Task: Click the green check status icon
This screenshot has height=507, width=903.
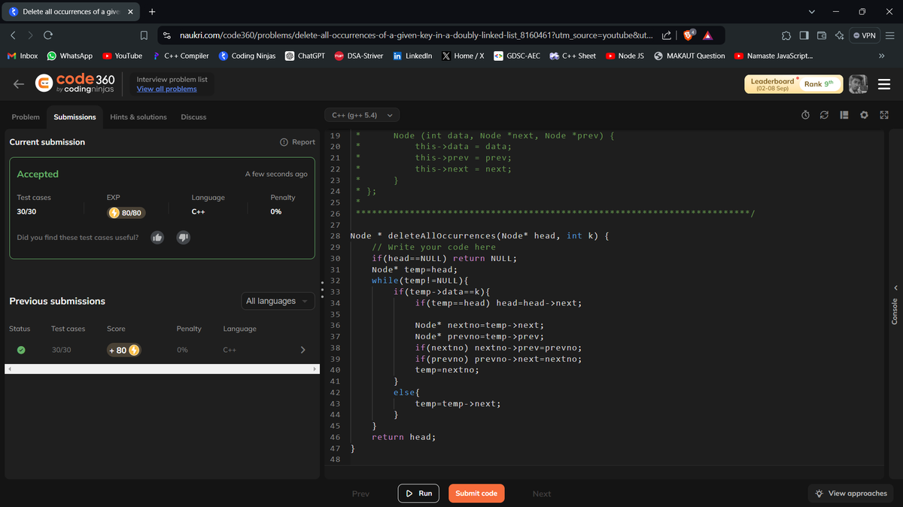Action: [21, 350]
